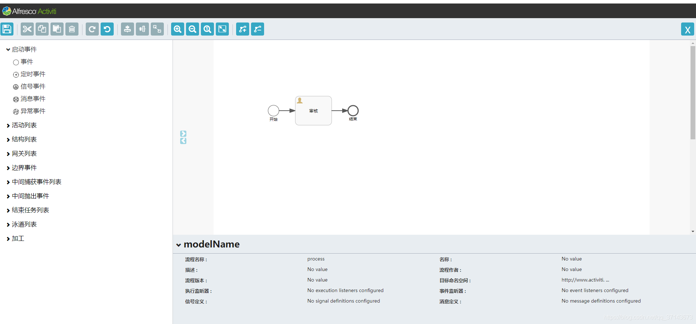Select the 事件 start event item
Image resolution: width=696 pixels, height=324 pixels.
[23, 62]
